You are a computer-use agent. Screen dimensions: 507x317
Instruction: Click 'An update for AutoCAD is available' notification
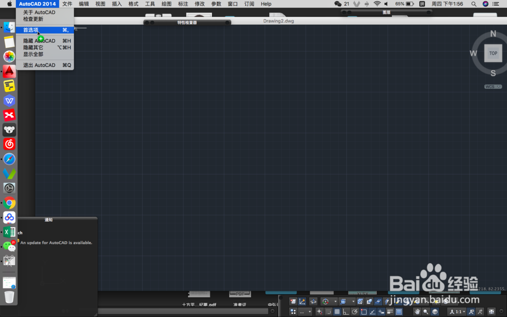pyautogui.click(x=56, y=242)
